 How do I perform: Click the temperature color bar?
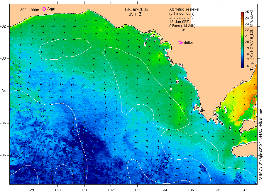click(x=242, y=40)
